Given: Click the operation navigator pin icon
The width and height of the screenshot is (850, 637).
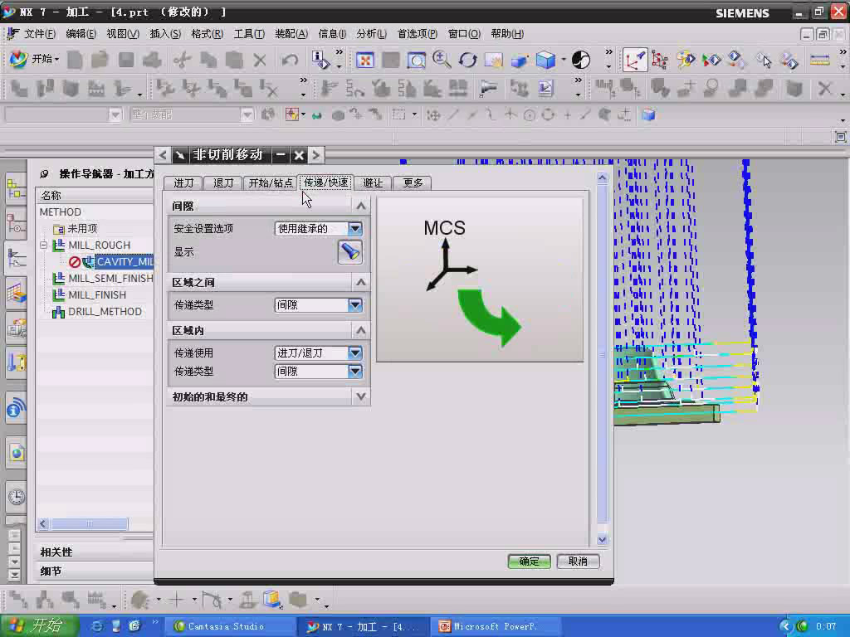Looking at the screenshot, I should point(45,174).
